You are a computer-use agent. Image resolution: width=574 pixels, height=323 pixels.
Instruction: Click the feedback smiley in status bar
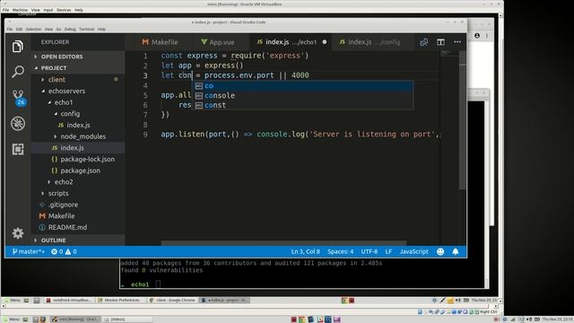440,251
